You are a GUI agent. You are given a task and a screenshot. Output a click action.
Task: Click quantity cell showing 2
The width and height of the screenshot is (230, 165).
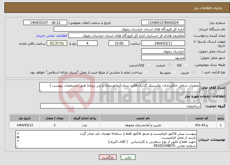click(55, 125)
